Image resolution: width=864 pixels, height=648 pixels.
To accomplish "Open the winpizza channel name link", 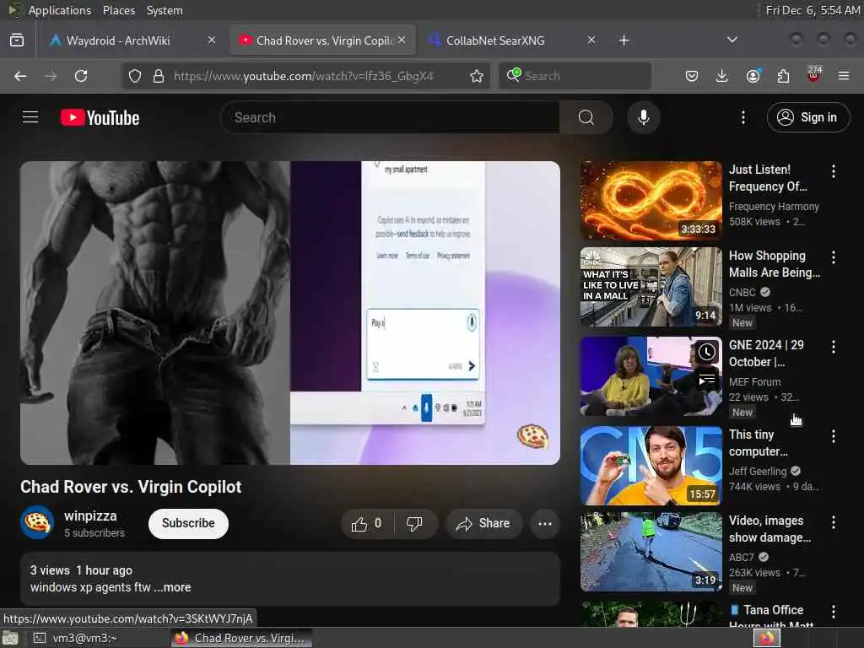I will pos(90,516).
